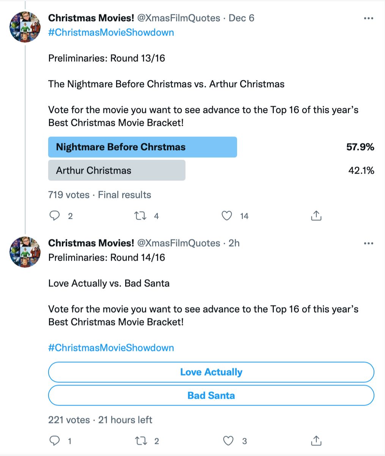The width and height of the screenshot is (385, 456).
Task: Open #ChristmasMovieShowdown hashtag in first tweet
Action: (x=111, y=32)
